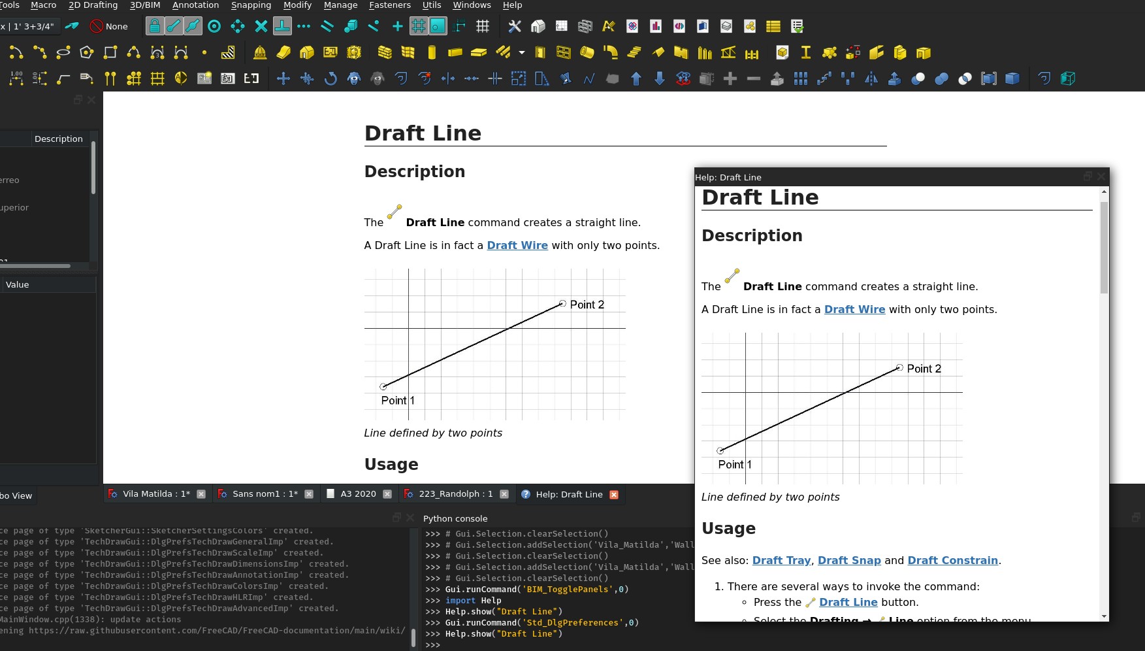Click the Section Plane icon
This screenshot has width=1145, height=651.
[x=181, y=78]
